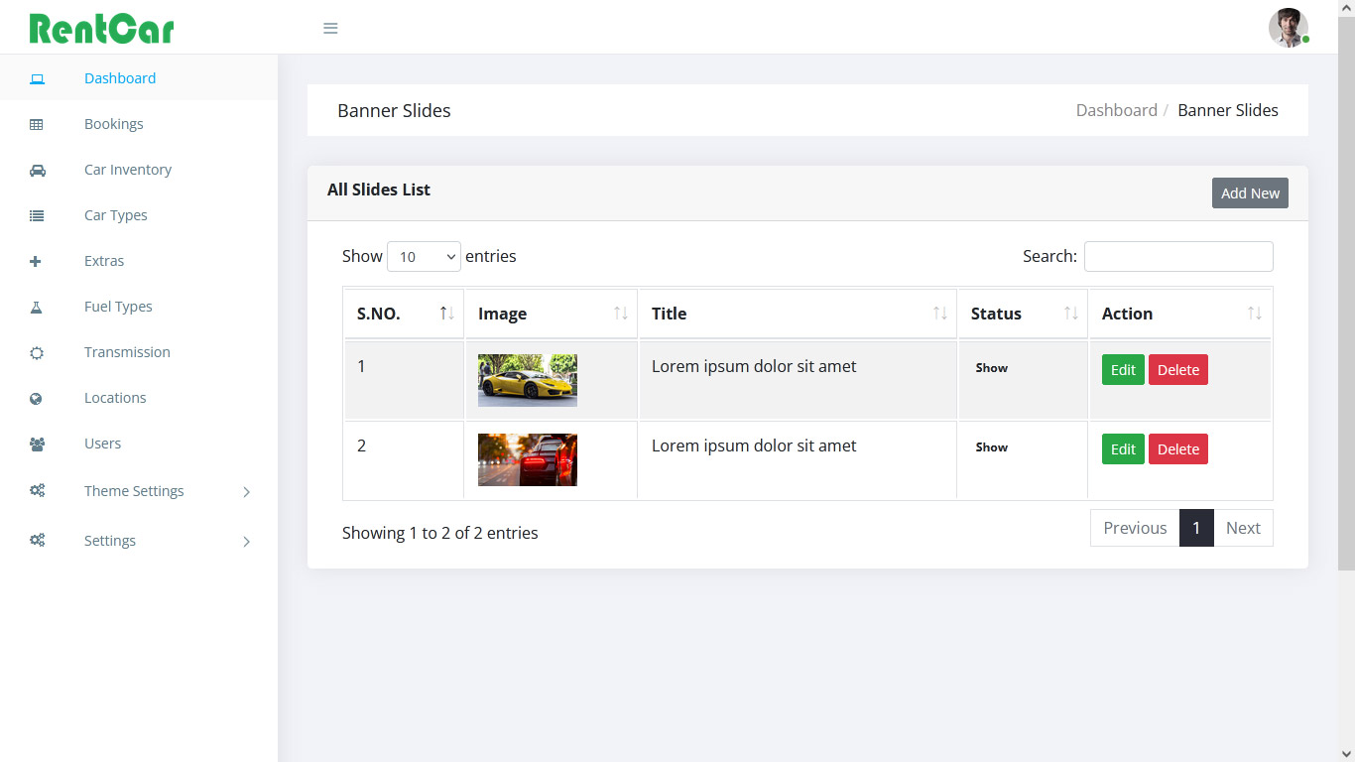
Task: Open Transmission via its gear icon
Action: [37, 351]
